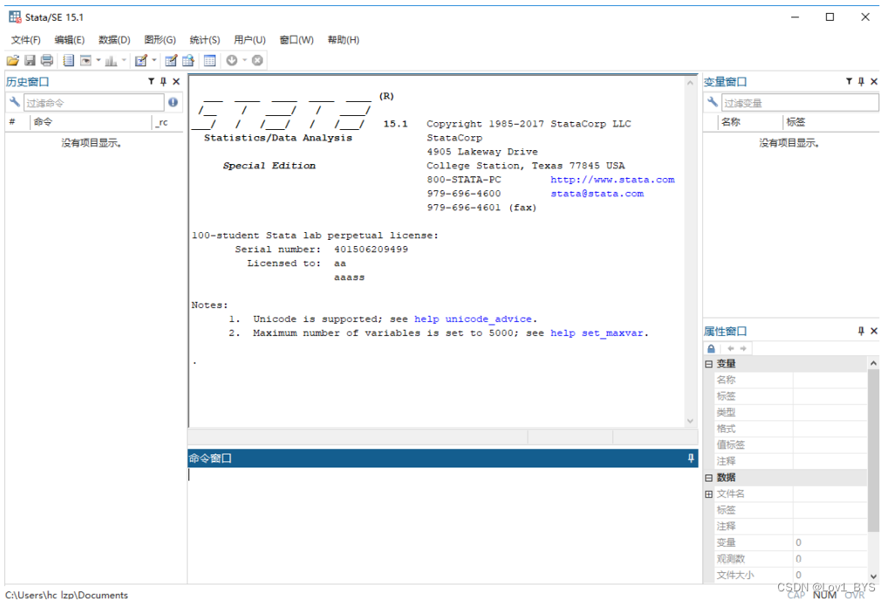Open the Data Editor (edit) icon

[x=171, y=60]
